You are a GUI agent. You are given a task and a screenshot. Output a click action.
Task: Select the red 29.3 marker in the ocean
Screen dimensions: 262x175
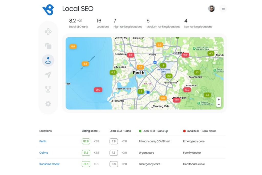click(x=98, y=90)
